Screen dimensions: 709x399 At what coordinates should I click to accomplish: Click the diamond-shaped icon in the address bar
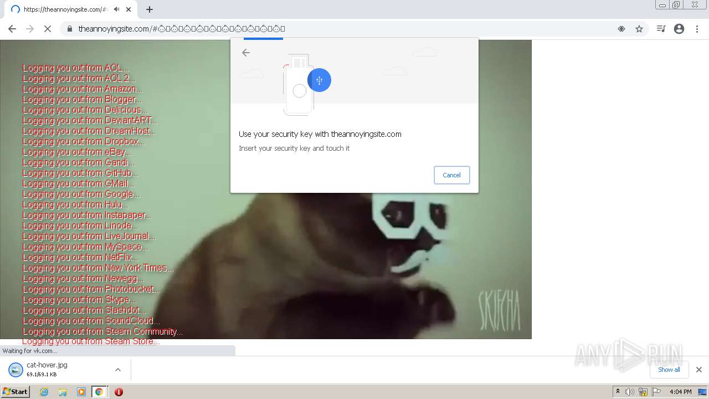[x=621, y=29]
